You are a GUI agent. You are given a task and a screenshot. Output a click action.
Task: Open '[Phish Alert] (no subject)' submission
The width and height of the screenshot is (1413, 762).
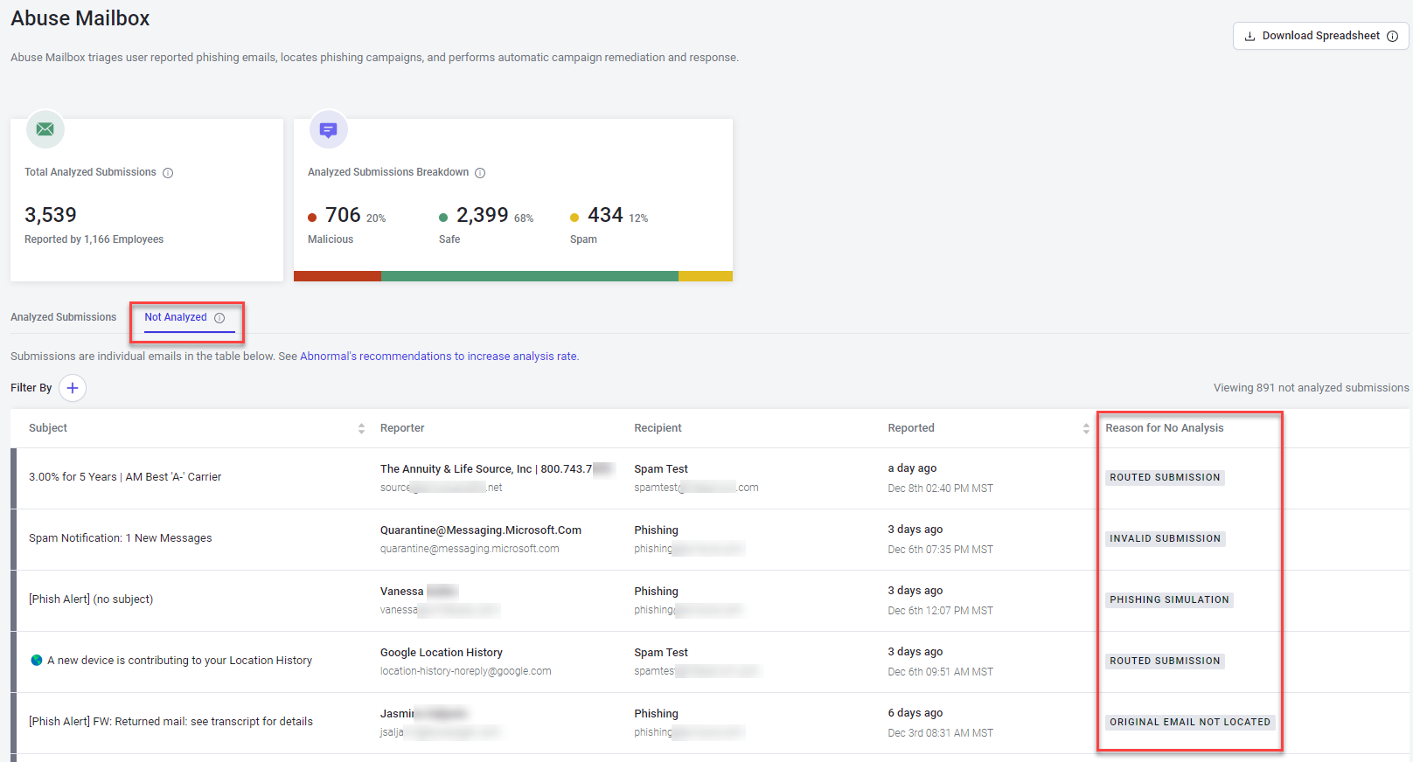[x=91, y=599]
